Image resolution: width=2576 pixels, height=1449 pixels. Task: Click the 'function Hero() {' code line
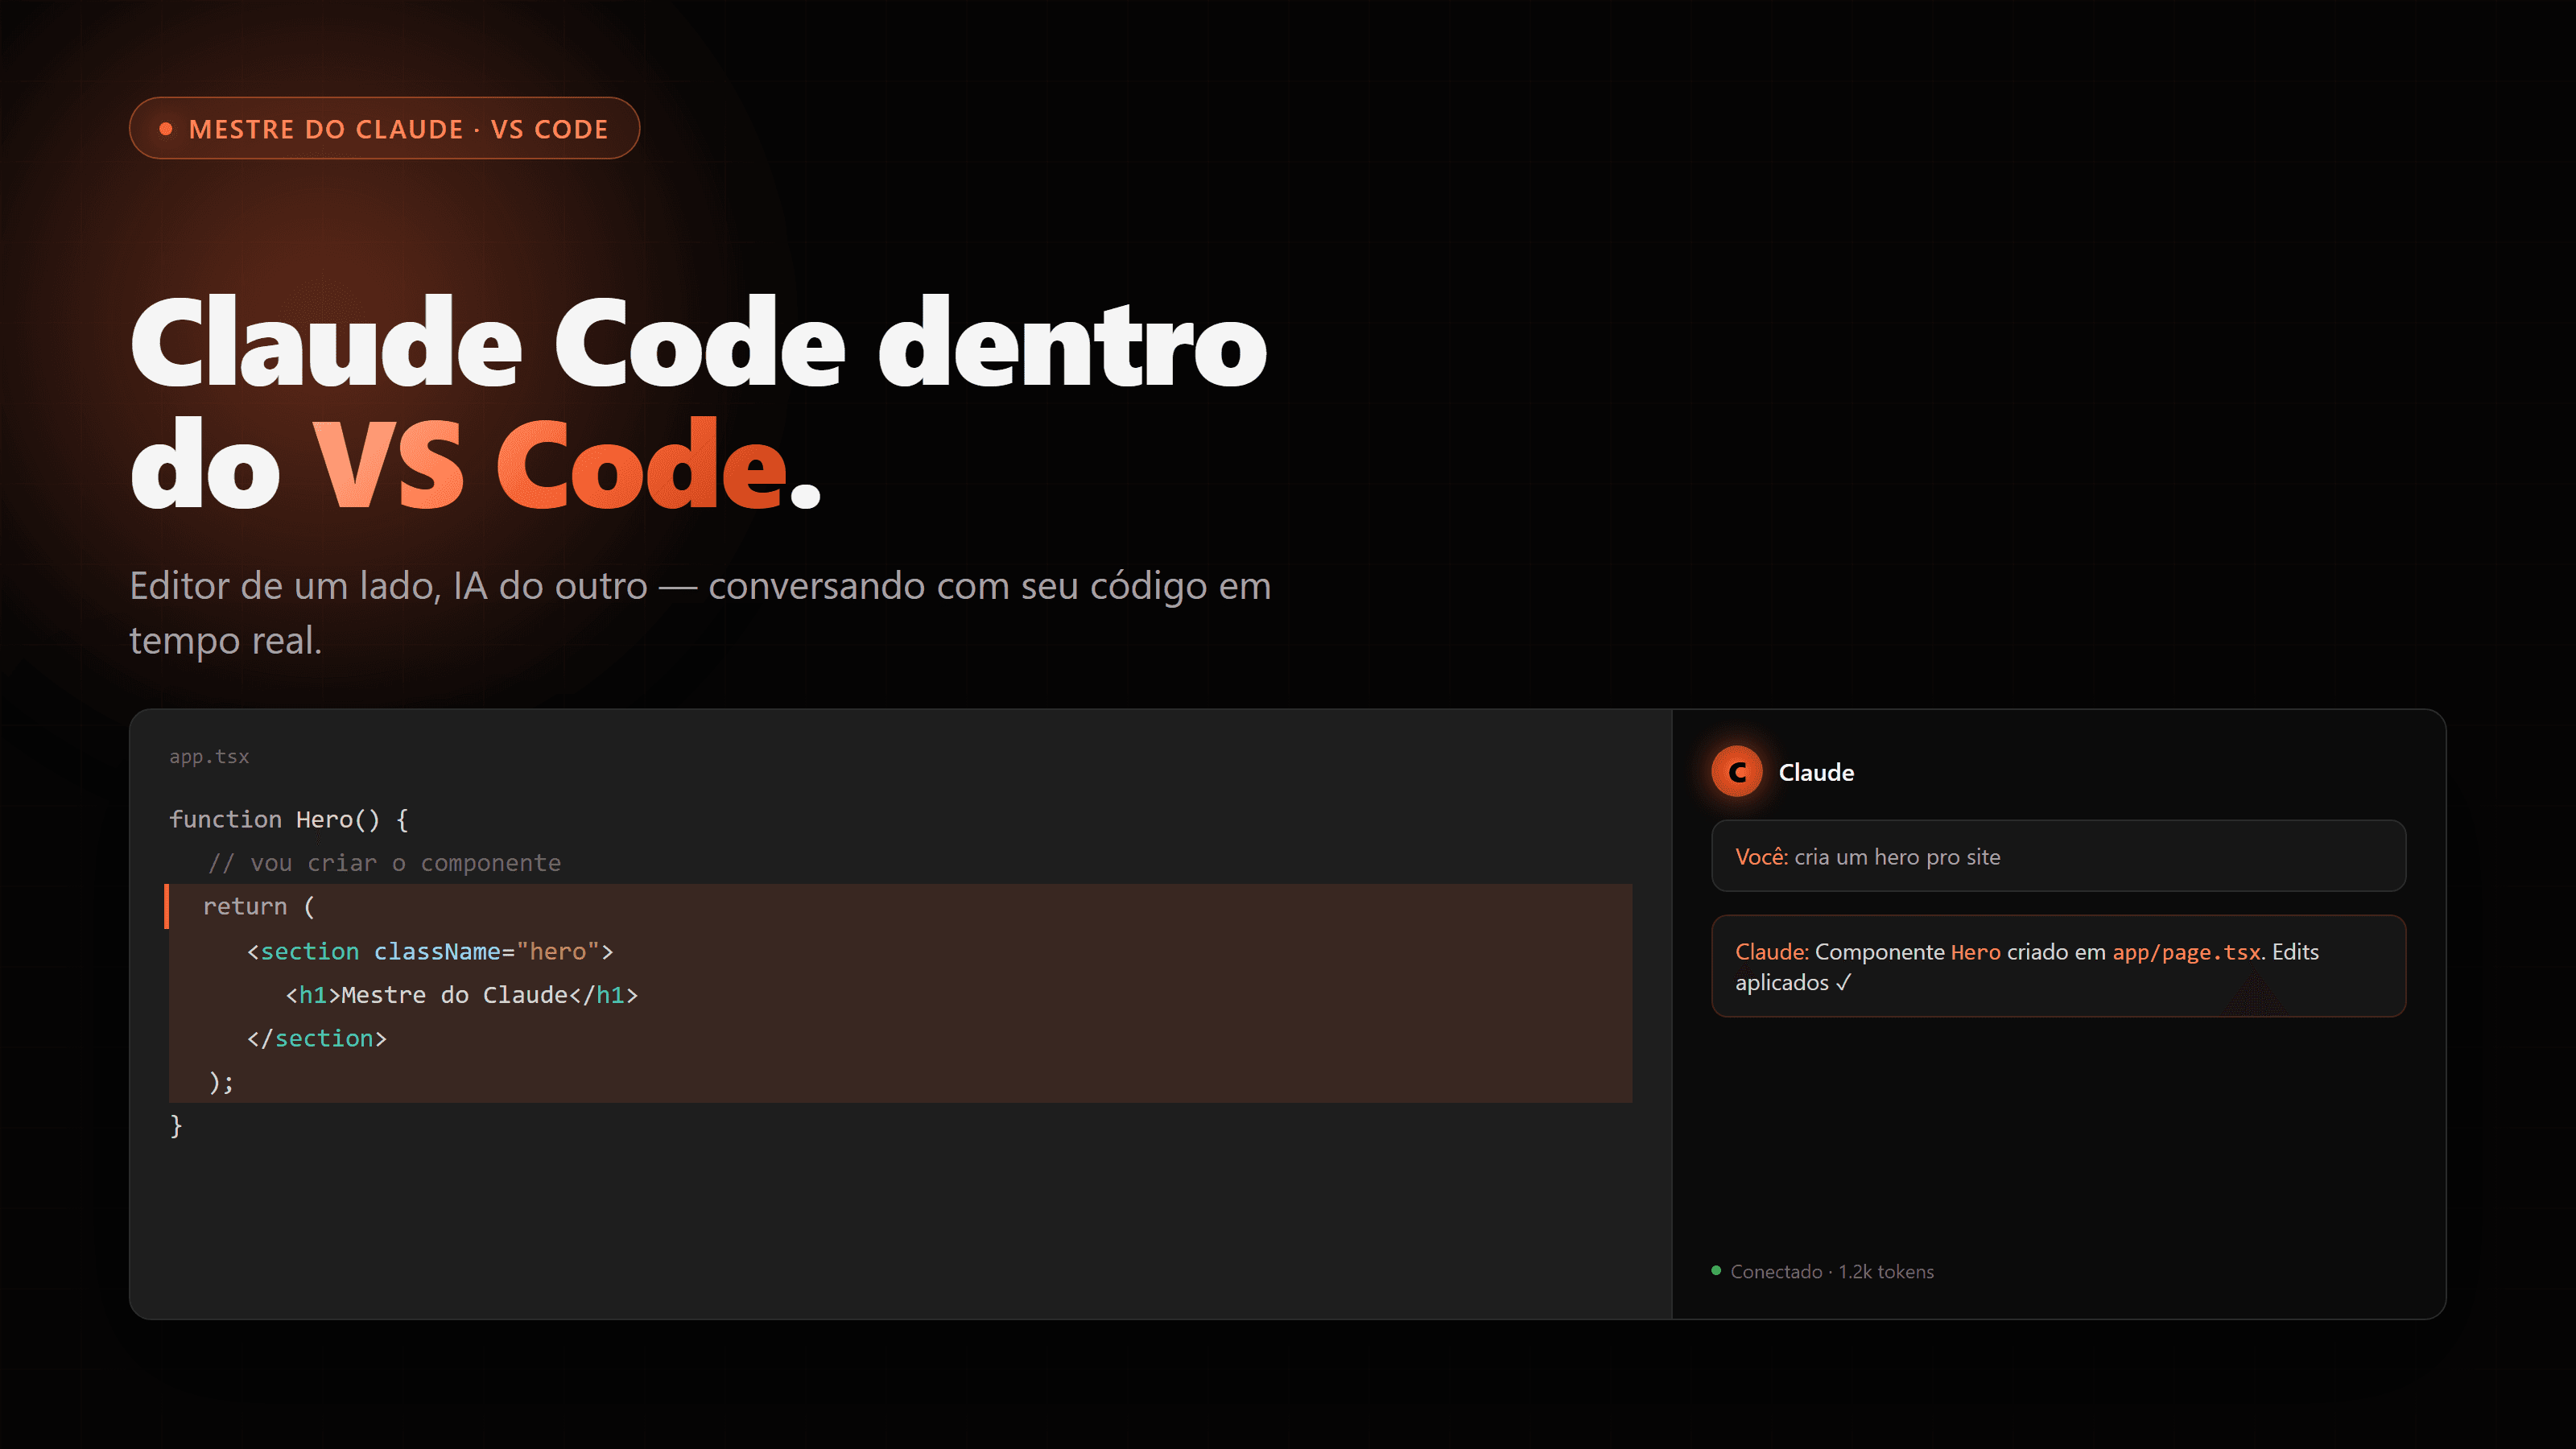[x=289, y=819]
